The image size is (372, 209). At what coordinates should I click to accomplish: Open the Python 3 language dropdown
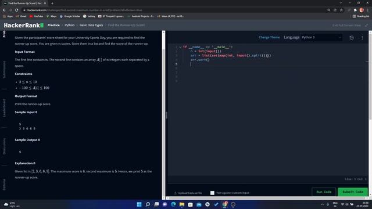tap(321, 37)
